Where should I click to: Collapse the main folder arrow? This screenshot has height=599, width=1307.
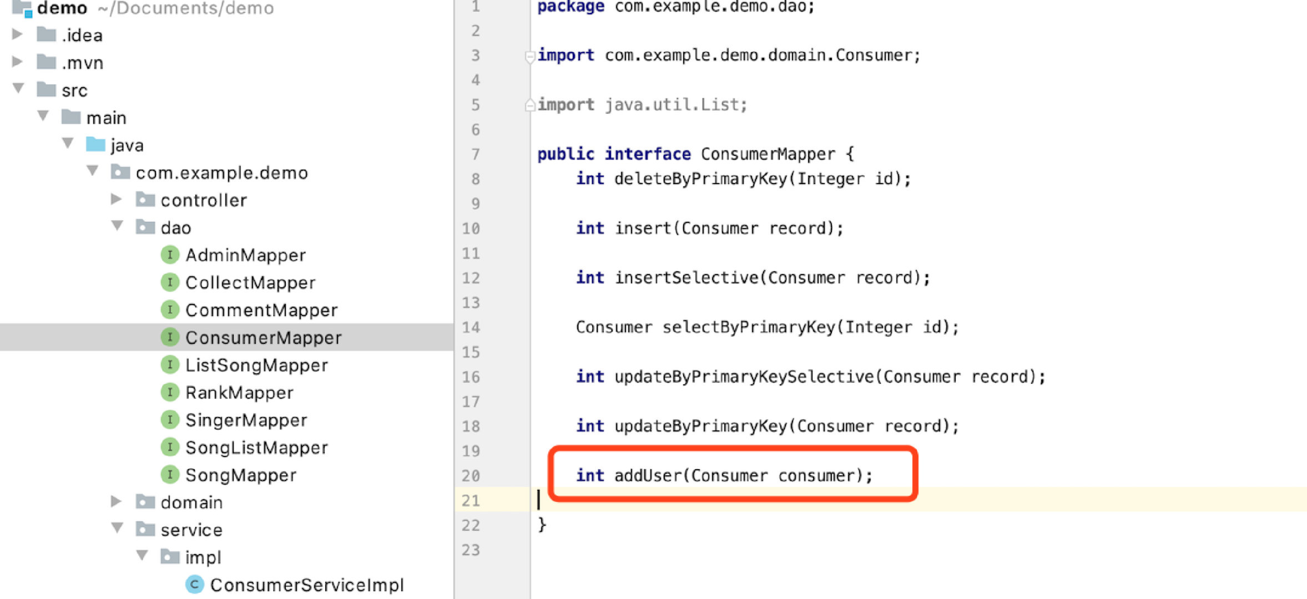coord(43,116)
